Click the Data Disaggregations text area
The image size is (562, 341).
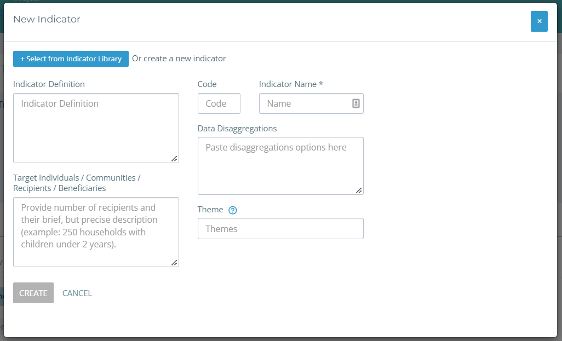point(280,164)
